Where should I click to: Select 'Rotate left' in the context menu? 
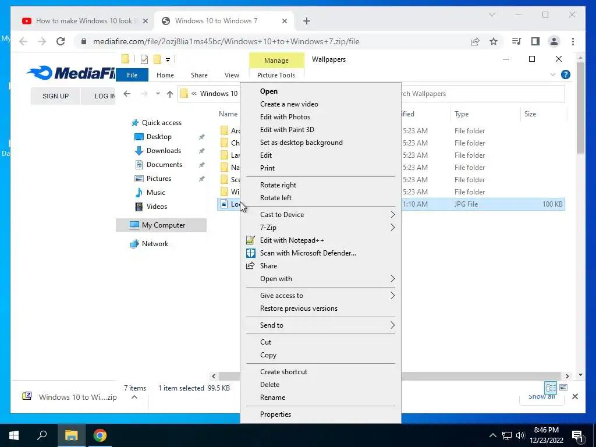click(275, 198)
